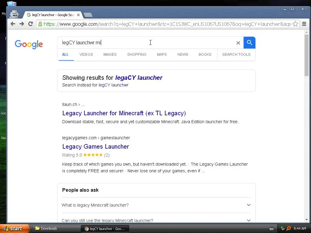Search instead for legCY launchwr link

point(114,85)
